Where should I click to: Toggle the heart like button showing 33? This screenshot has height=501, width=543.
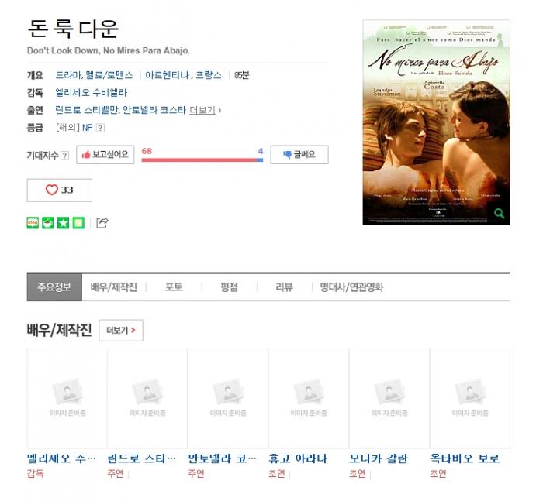tap(60, 190)
